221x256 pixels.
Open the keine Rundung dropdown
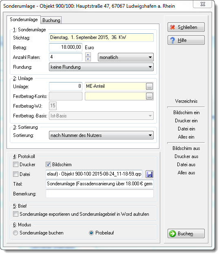coord(101,67)
